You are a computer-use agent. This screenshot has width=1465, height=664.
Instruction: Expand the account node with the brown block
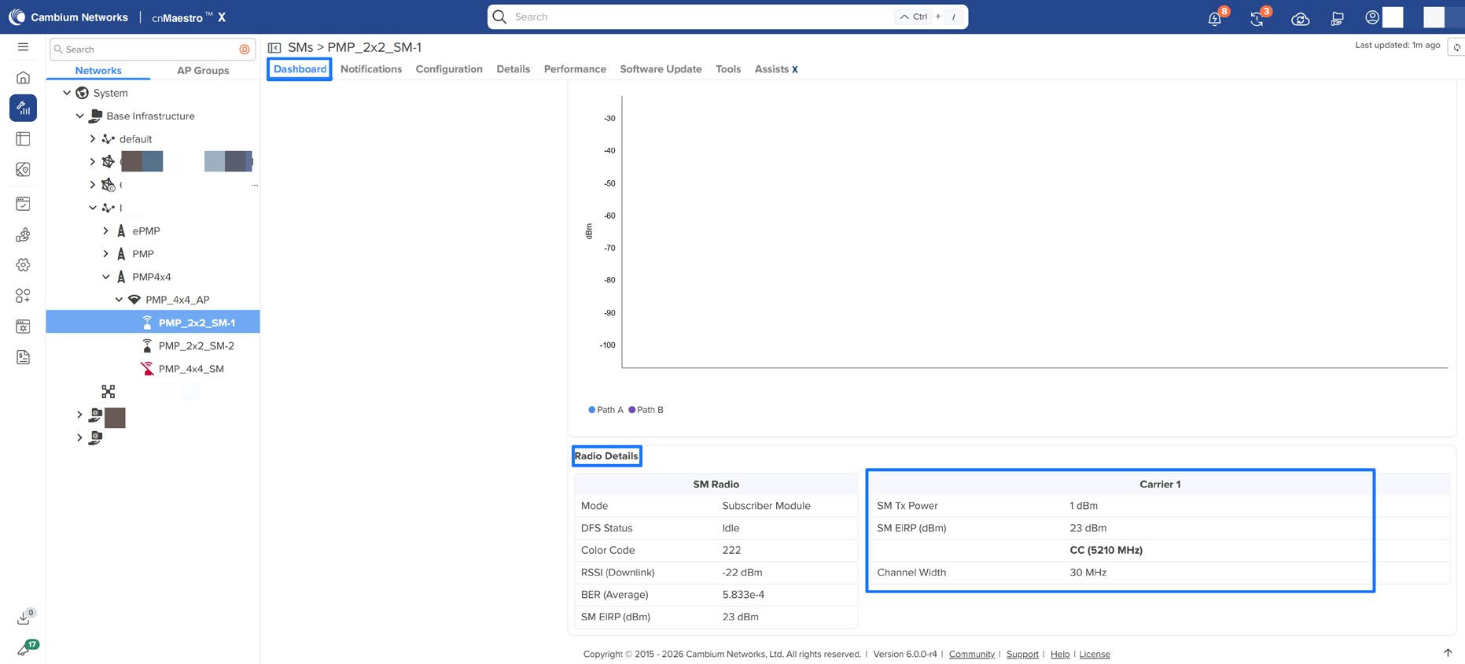[79, 415]
